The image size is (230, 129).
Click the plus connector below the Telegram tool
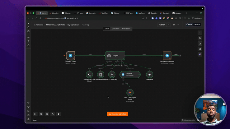(123, 84)
